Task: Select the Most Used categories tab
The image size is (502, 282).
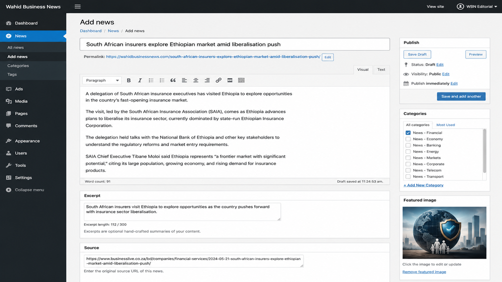Action: [x=445, y=125]
